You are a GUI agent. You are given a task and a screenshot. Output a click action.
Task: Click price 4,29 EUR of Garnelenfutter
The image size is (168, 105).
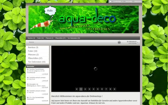coord(45,101)
